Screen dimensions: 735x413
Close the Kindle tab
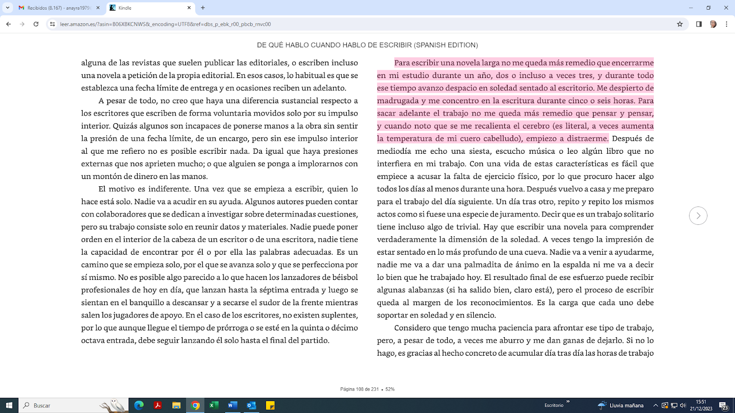pyautogui.click(x=189, y=8)
